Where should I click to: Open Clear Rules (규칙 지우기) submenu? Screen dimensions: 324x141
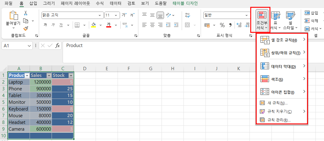coord(282,111)
